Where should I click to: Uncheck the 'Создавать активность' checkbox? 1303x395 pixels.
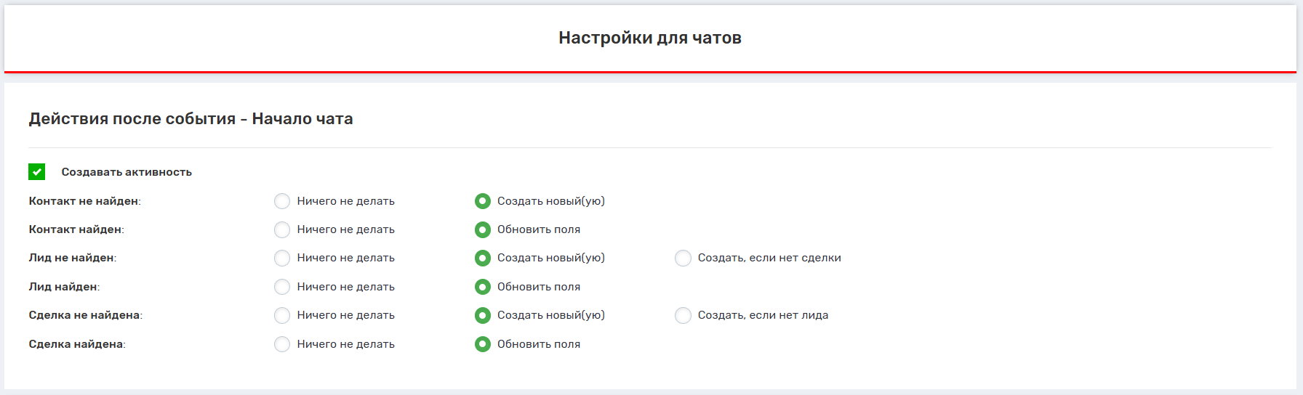point(37,172)
